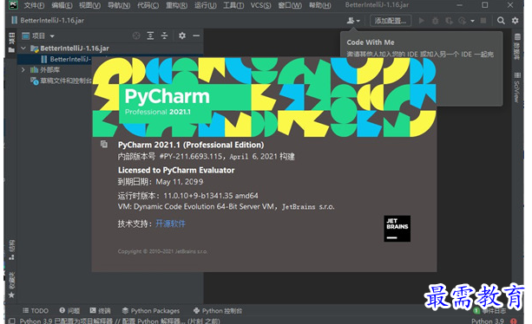Click the 添加配置... button
The image size is (532, 324).
pyautogui.click(x=391, y=21)
